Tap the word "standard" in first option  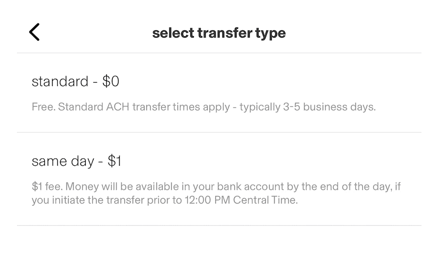(x=60, y=82)
